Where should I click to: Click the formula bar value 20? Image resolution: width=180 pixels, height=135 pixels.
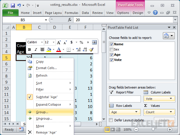(x=78, y=20)
